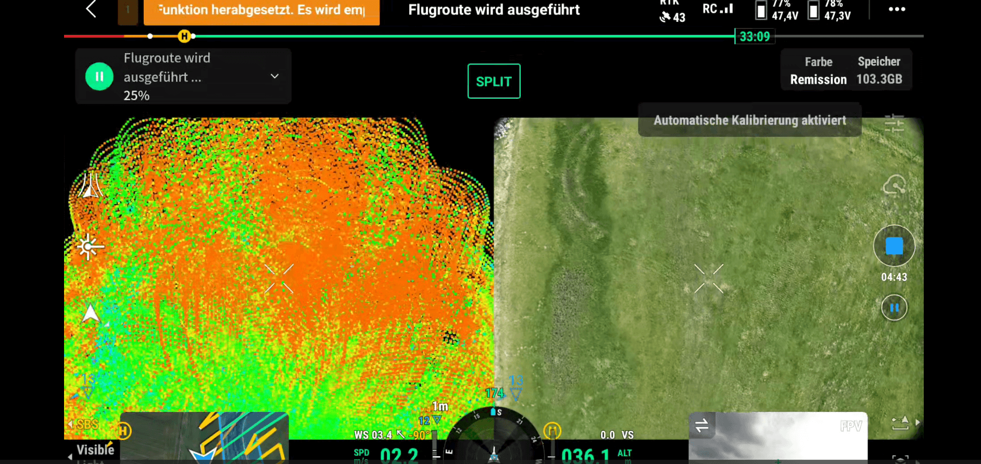Screen dimensions: 981x464
Task: Pause the flight route with green button
Action: pyautogui.click(x=99, y=76)
